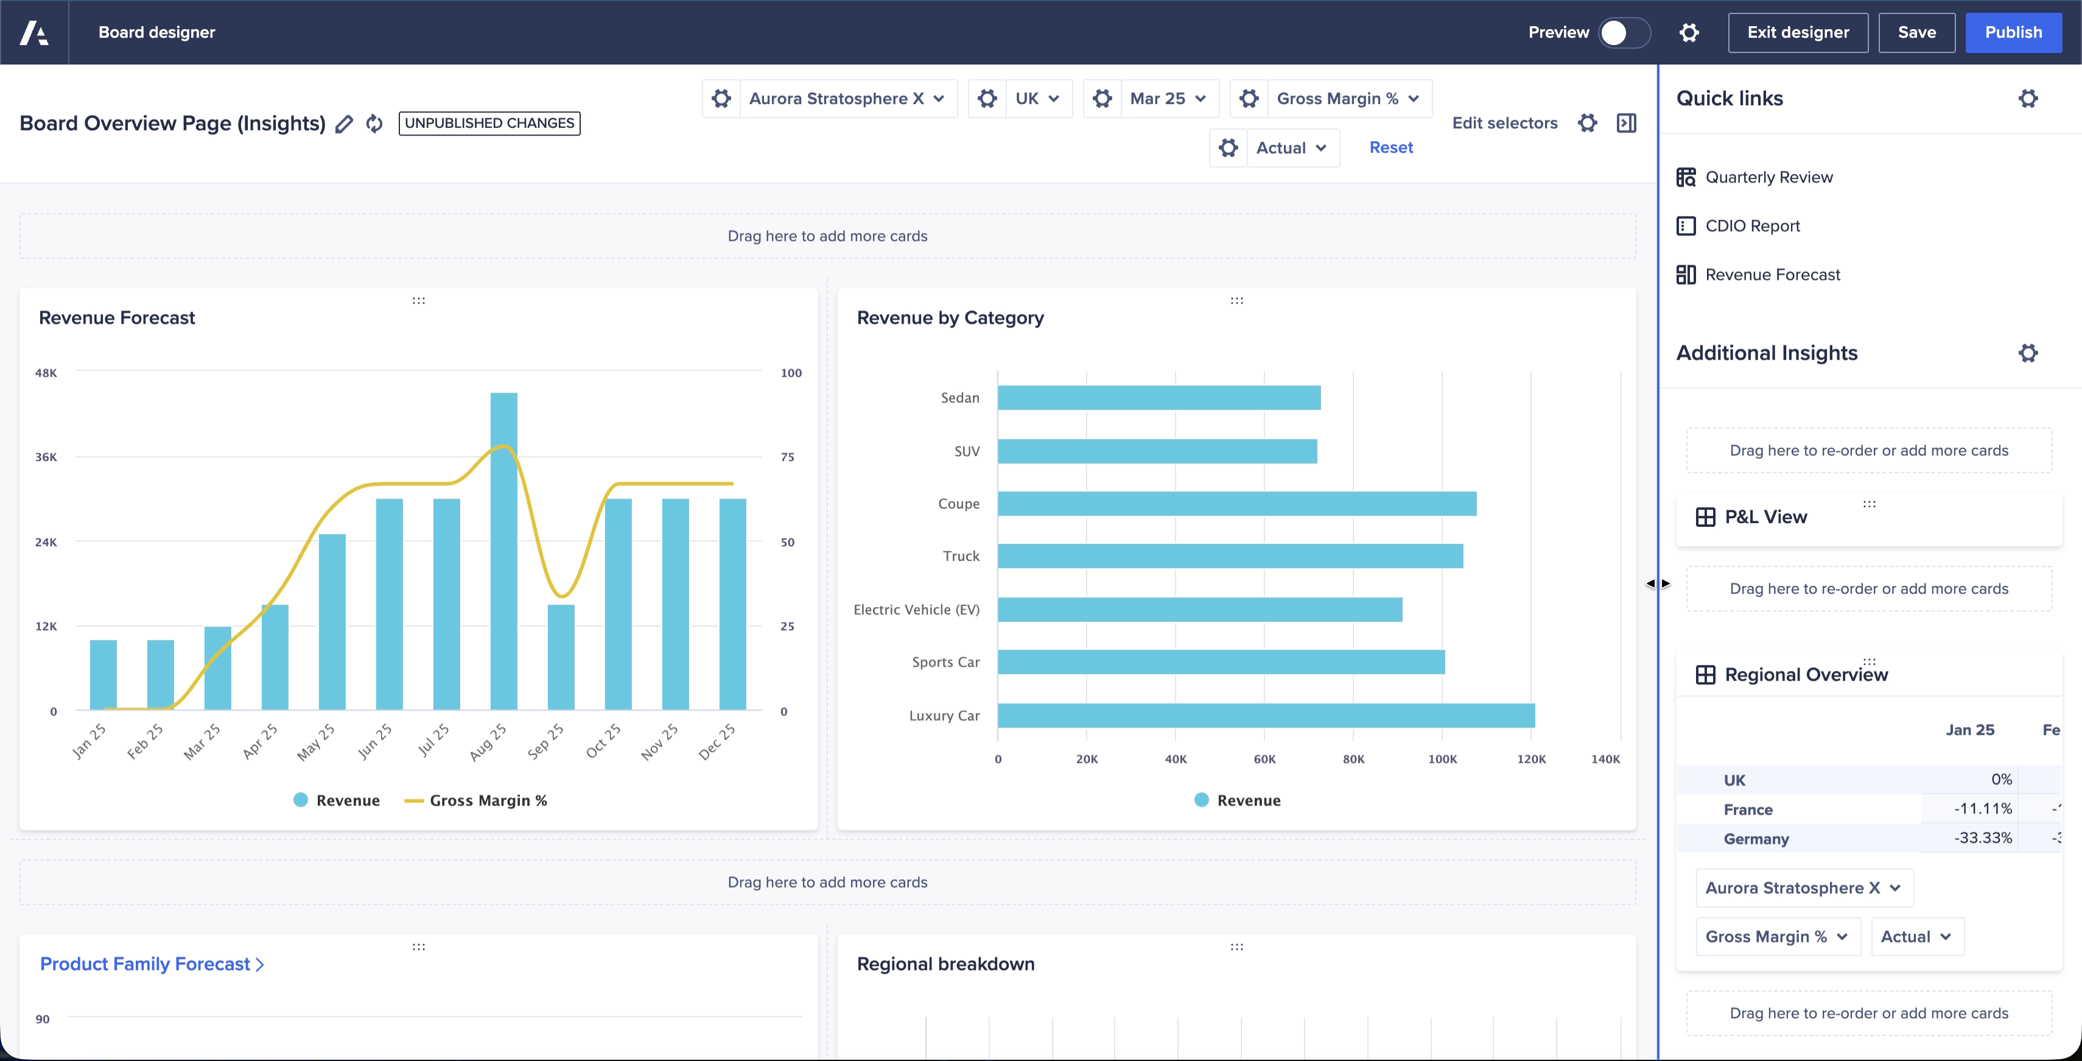Click the refresh icon beside the page title
The width and height of the screenshot is (2082, 1061).
coord(374,123)
